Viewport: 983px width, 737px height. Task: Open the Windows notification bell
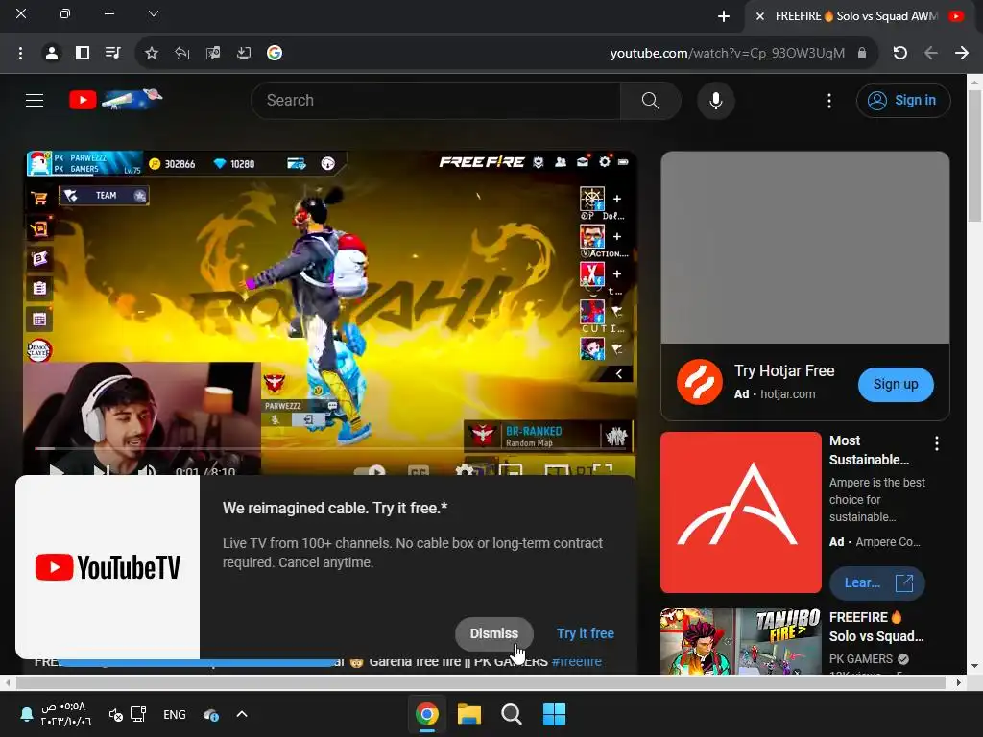coord(26,714)
